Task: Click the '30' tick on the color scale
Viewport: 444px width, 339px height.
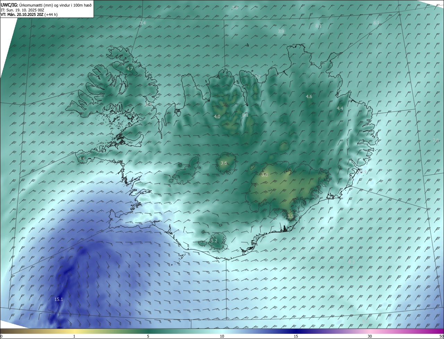Action: pos(370,336)
